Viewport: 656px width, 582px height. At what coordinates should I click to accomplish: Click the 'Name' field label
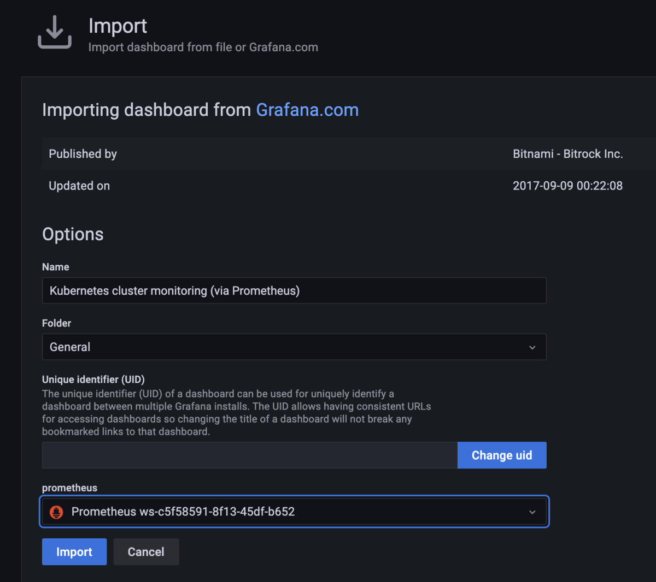56,267
